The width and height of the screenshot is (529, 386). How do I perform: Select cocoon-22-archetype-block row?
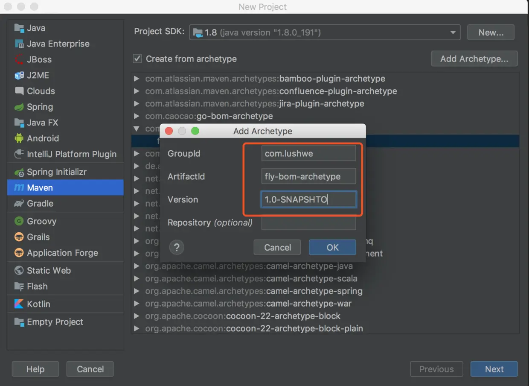pos(325,316)
